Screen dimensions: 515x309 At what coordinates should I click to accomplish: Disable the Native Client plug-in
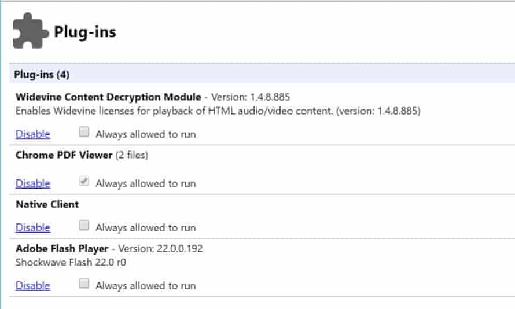(33, 227)
